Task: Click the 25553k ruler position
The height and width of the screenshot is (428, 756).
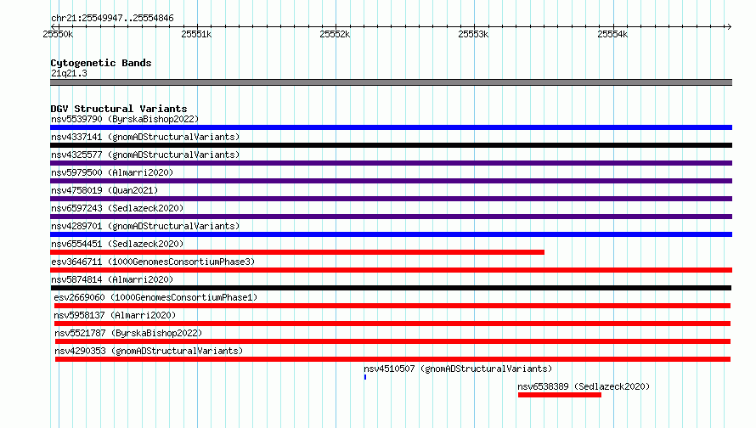Action: [473, 34]
